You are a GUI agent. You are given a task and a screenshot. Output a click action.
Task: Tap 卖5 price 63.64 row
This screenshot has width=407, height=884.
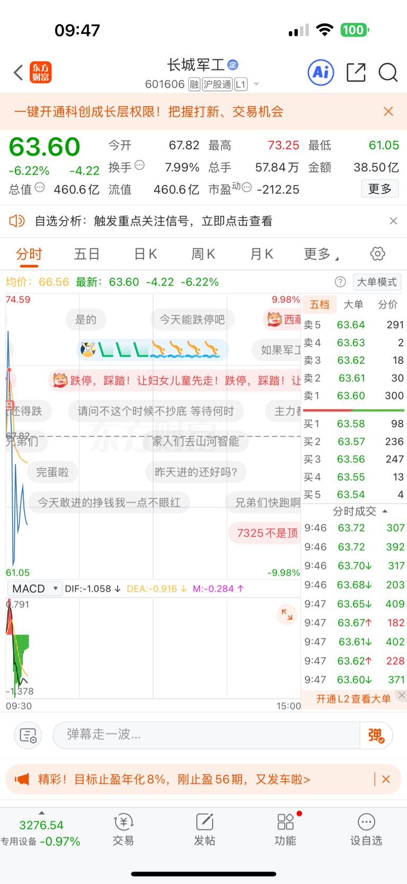(x=353, y=325)
